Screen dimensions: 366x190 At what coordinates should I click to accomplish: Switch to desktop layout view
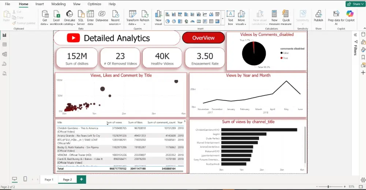[15, 179]
